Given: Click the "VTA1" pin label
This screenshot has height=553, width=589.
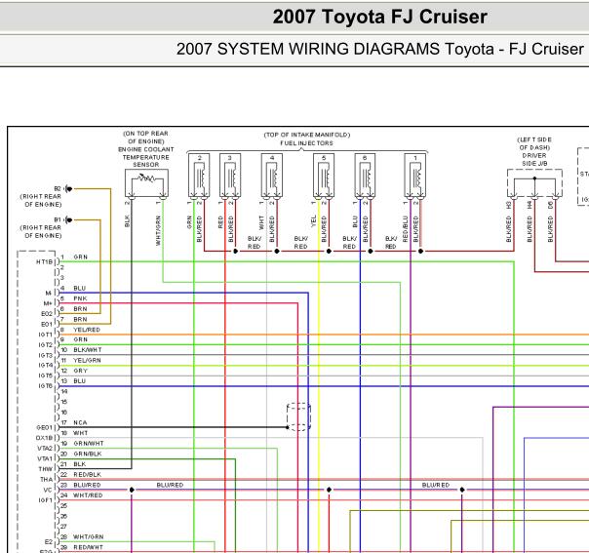Looking at the screenshot, I should [x=45, y=458].
